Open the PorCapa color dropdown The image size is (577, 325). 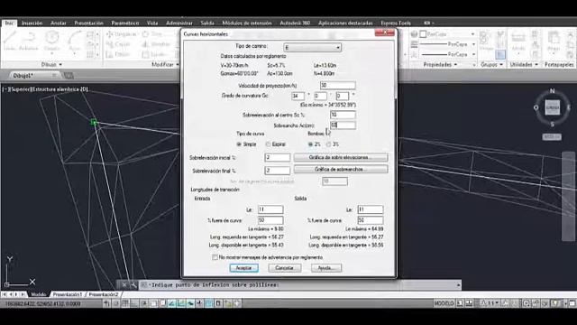coord(448,34)
